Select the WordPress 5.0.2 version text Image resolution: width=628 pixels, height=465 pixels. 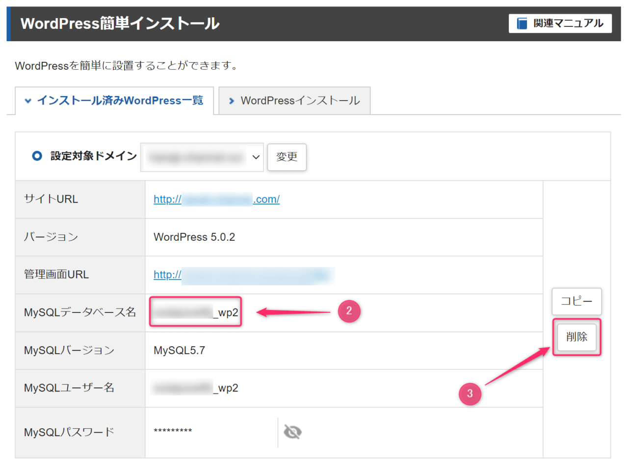(194, 237)
